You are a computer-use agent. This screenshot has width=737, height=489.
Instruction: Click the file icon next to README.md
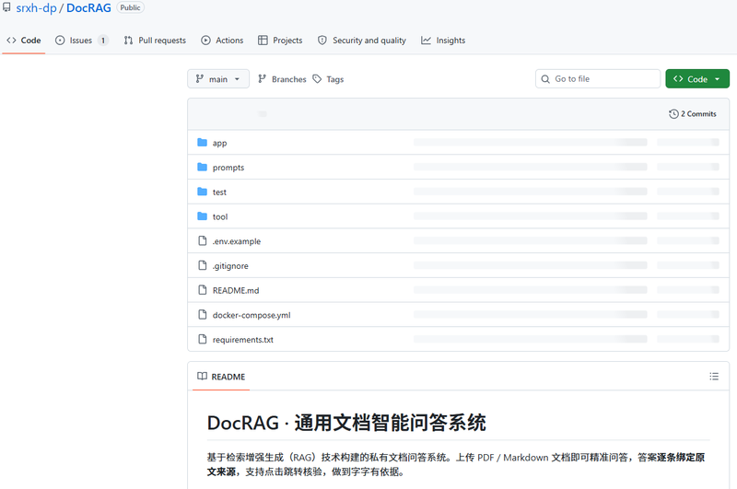coord(202,290)
